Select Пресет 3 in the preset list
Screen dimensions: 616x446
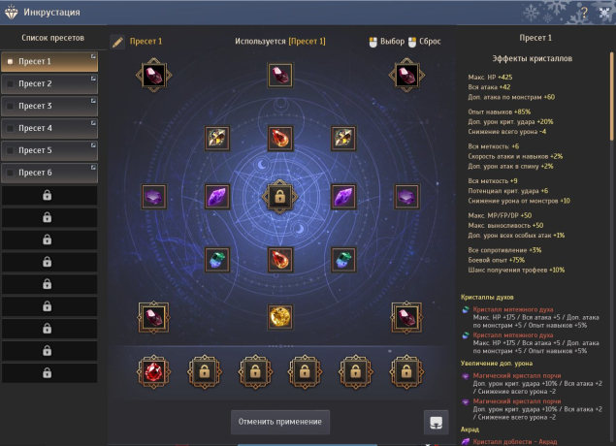[x=49, y=106]
